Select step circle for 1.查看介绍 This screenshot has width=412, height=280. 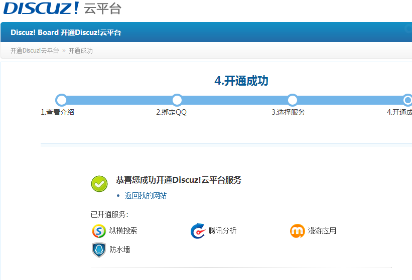point(61,100)
